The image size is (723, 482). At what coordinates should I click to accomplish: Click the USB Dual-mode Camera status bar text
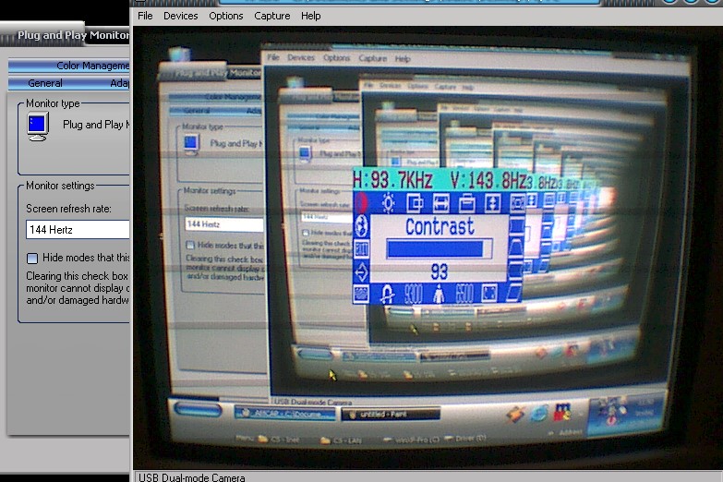tap(192, 477)
